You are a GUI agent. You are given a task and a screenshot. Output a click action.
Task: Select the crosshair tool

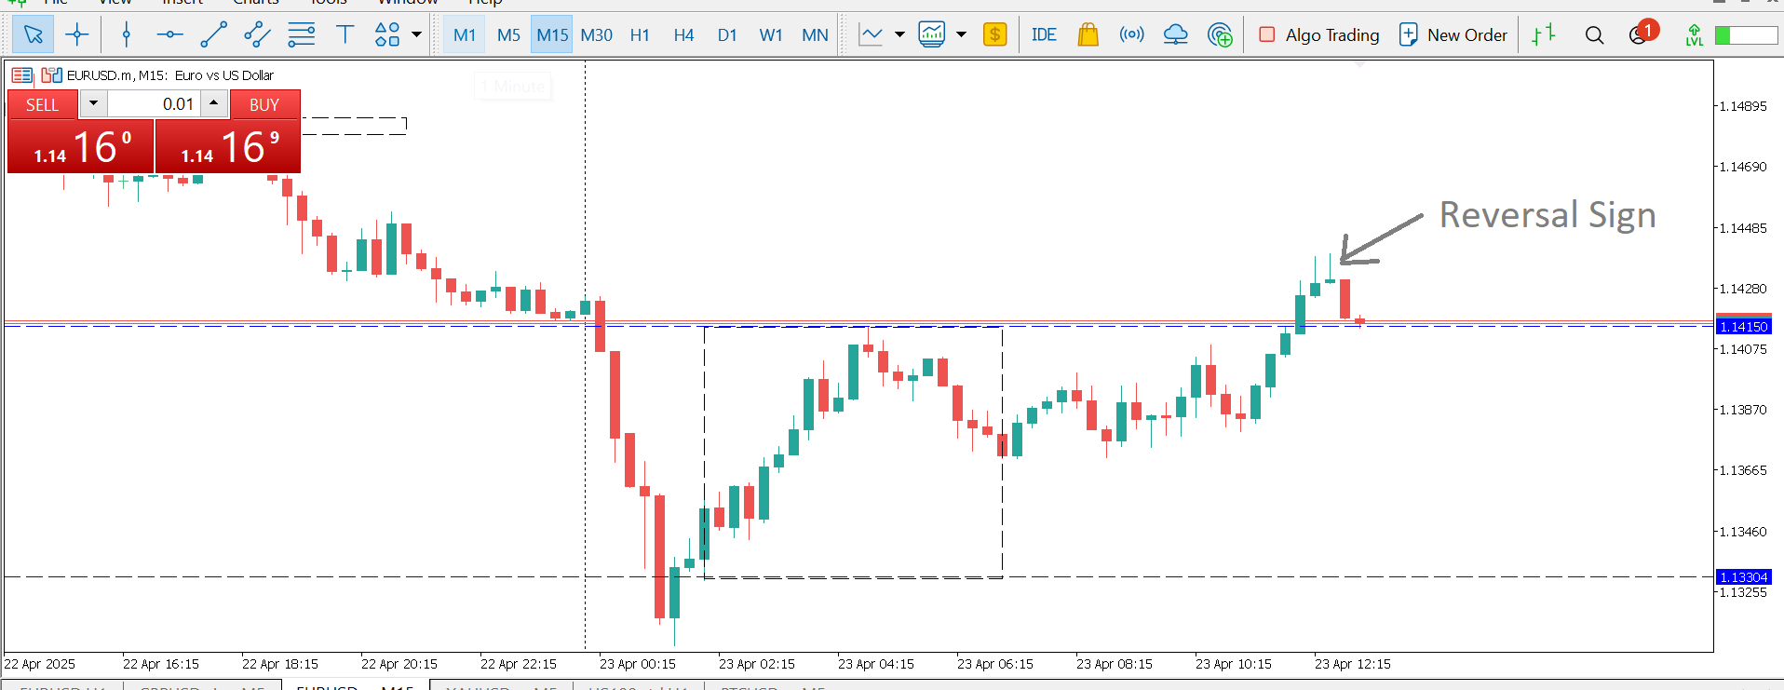(77, 35)
